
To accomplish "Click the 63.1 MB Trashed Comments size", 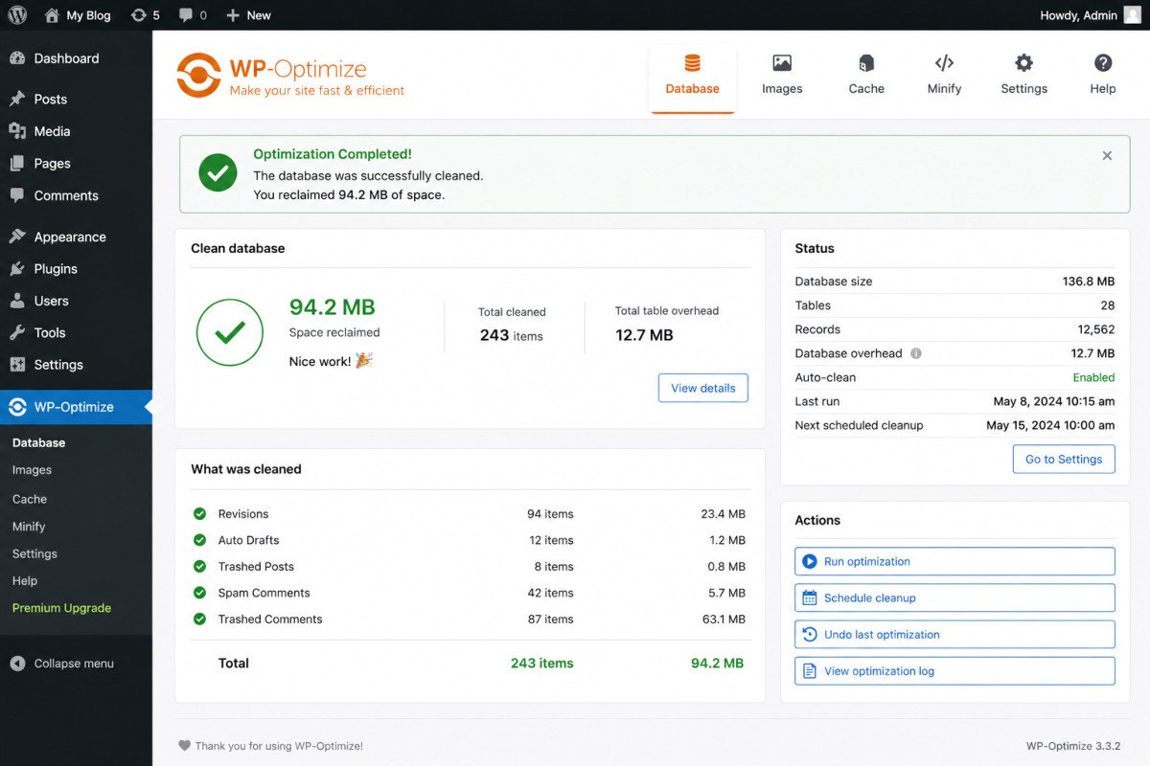I will tap(723, 620).
